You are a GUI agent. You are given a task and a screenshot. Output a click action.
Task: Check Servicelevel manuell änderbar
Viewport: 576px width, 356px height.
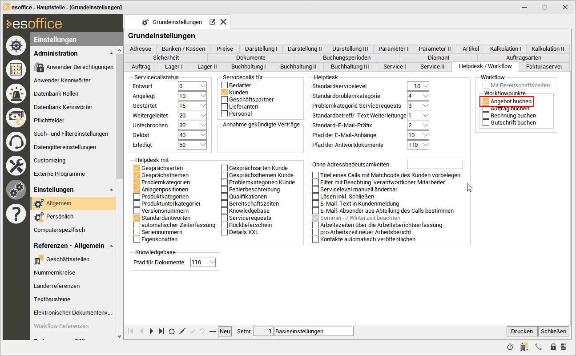click(x=316, y=190)
